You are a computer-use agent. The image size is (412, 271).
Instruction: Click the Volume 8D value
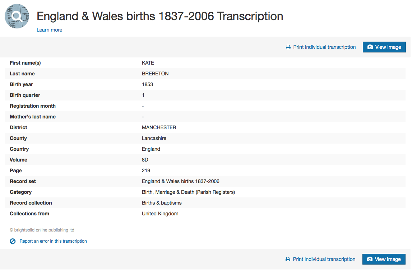(145, 160)
